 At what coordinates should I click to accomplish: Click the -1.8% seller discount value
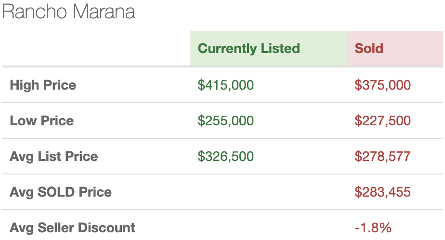tap(373, 227)
